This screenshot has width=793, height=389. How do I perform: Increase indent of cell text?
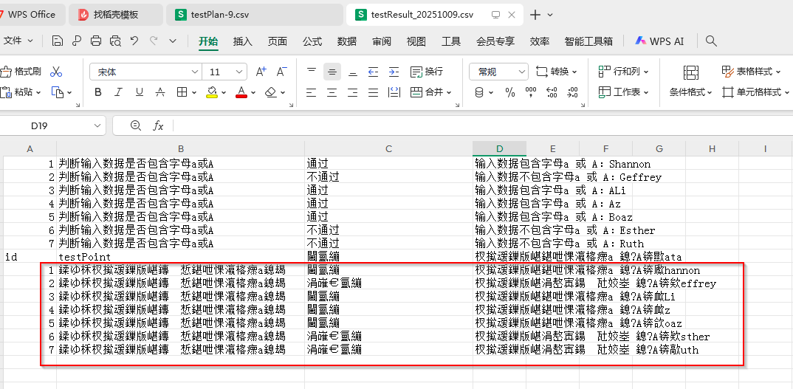[394, 72]
